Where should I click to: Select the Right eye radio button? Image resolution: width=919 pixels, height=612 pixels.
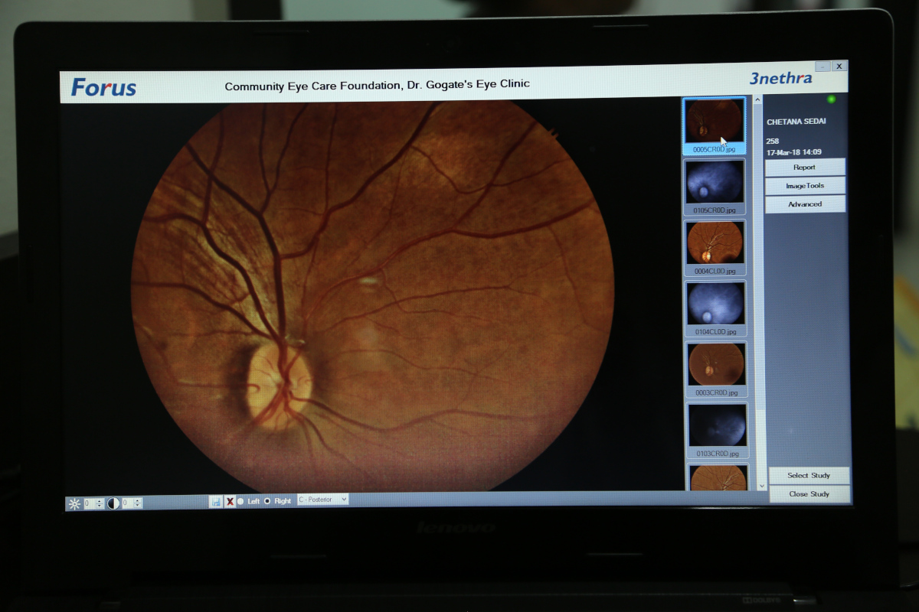point(267,501)
